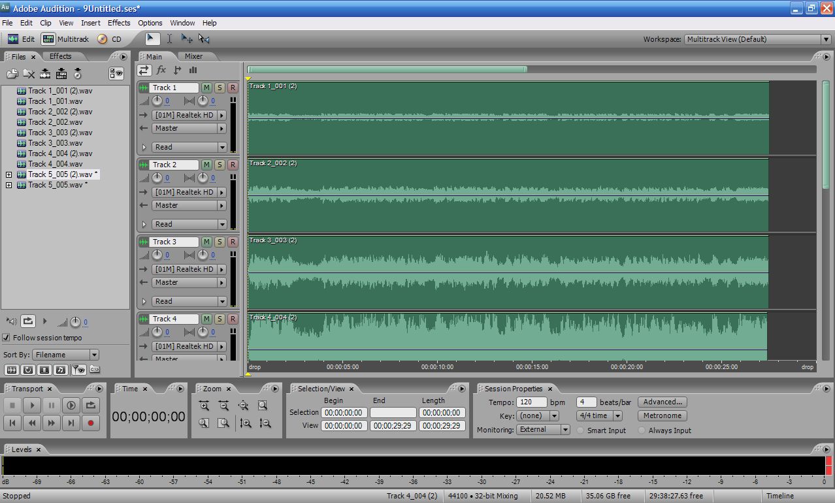The image size is (835, 503).
Task: Solo Track 3
Action: 220,242
